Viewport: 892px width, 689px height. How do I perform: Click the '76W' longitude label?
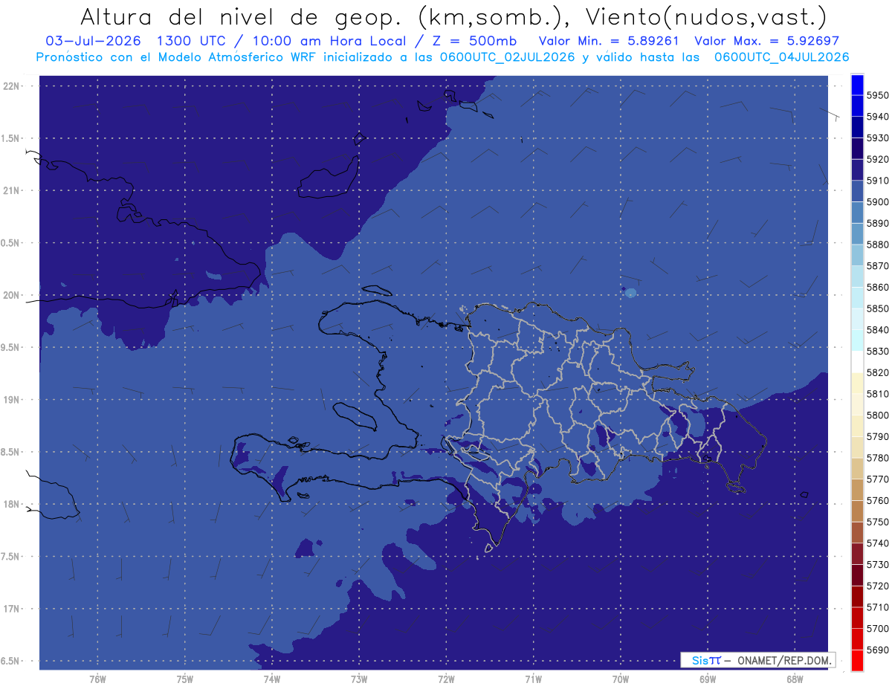pos(97,679)
